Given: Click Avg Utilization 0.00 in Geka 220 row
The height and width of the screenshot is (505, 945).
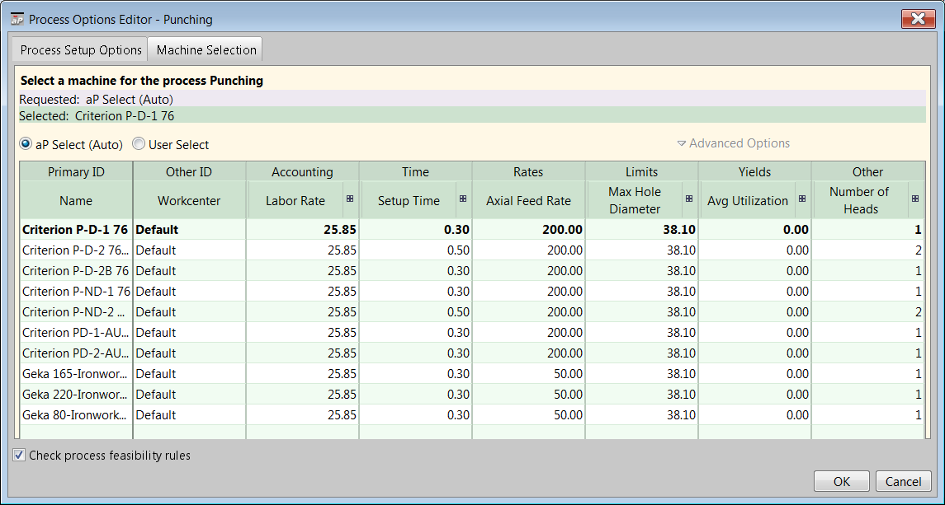Looking at the screenshot, I should (754, 394).
